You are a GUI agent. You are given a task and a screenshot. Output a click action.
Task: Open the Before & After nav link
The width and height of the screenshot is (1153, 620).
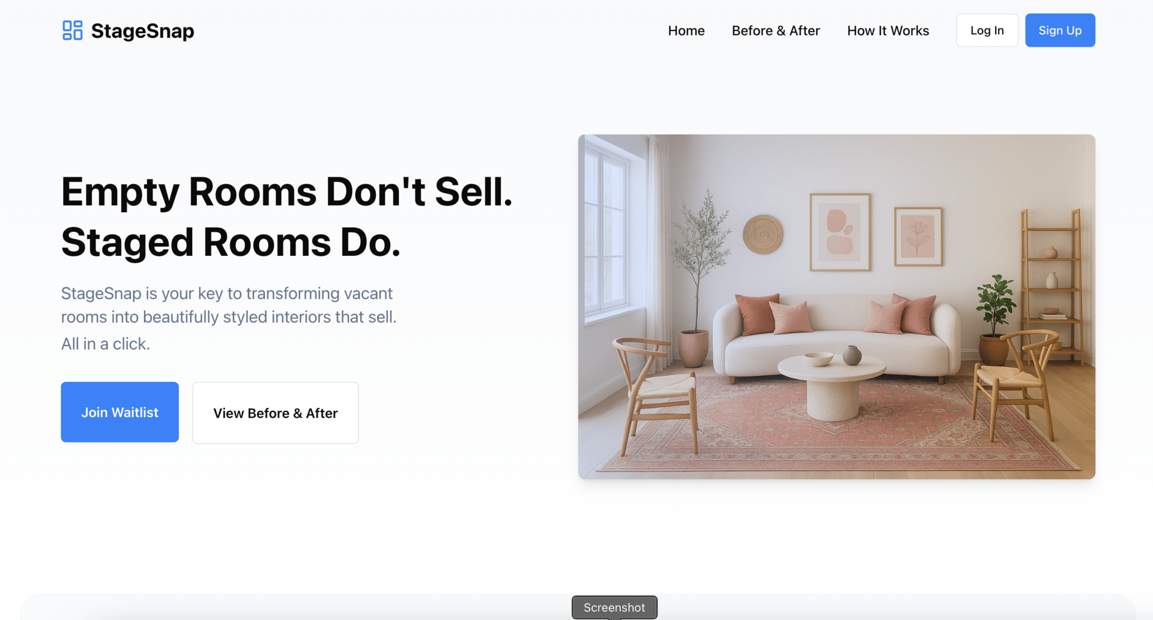tap(776, 31)
